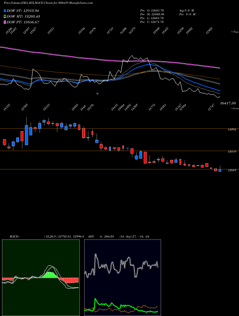Click the tall blue candle near the 14994 line

coord(26,135)
